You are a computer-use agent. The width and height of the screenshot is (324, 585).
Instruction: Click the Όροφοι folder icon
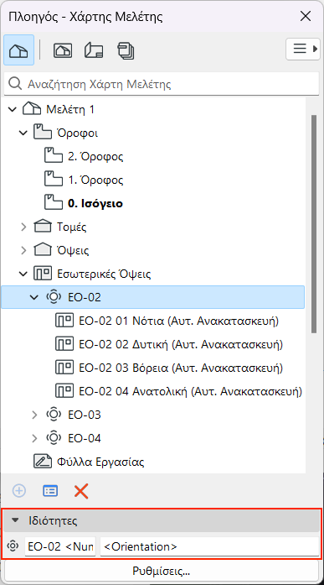point(42,133)
